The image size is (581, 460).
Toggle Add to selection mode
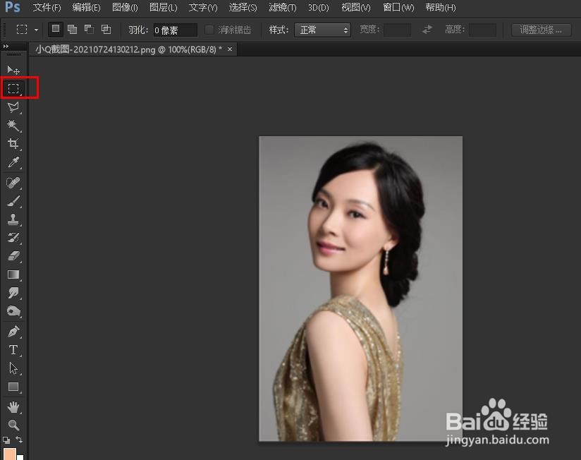[x=72, y=30]
